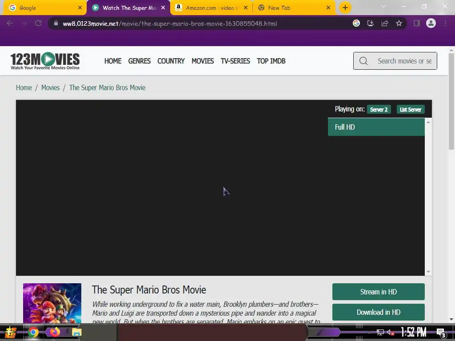The width and height of the screenshot is (455, 341).
Task: Close the Amazon.com tab
Action: 245,8
